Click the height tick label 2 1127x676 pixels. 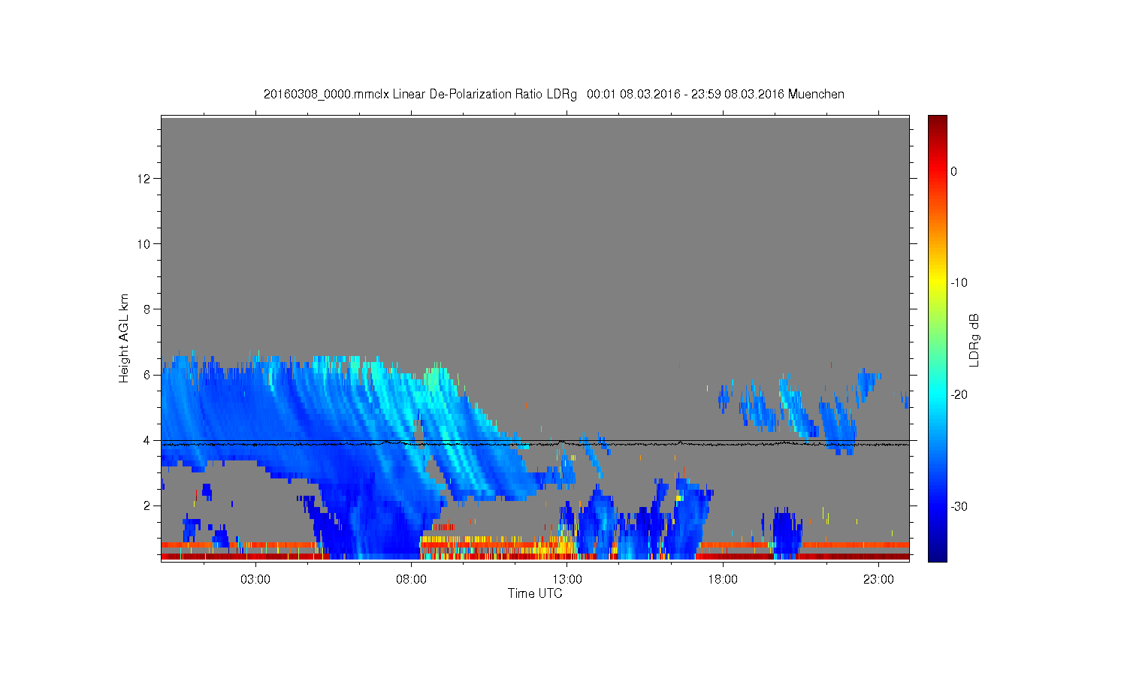click(147, 505)
